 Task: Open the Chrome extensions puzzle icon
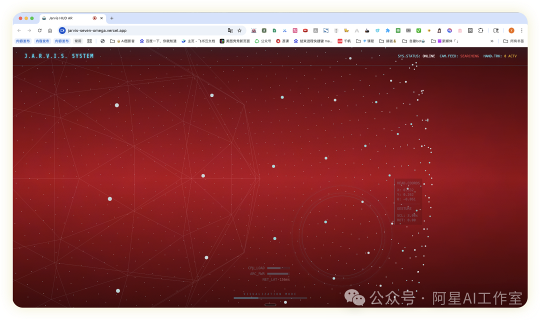(480, 30)
